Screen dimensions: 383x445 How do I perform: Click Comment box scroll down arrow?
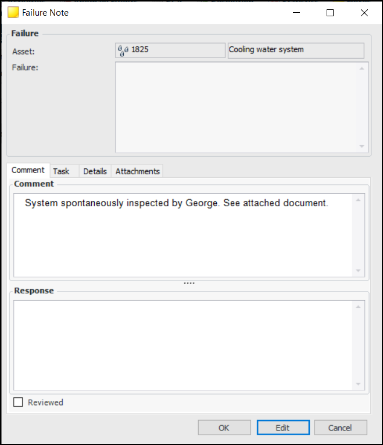(358, 271)
